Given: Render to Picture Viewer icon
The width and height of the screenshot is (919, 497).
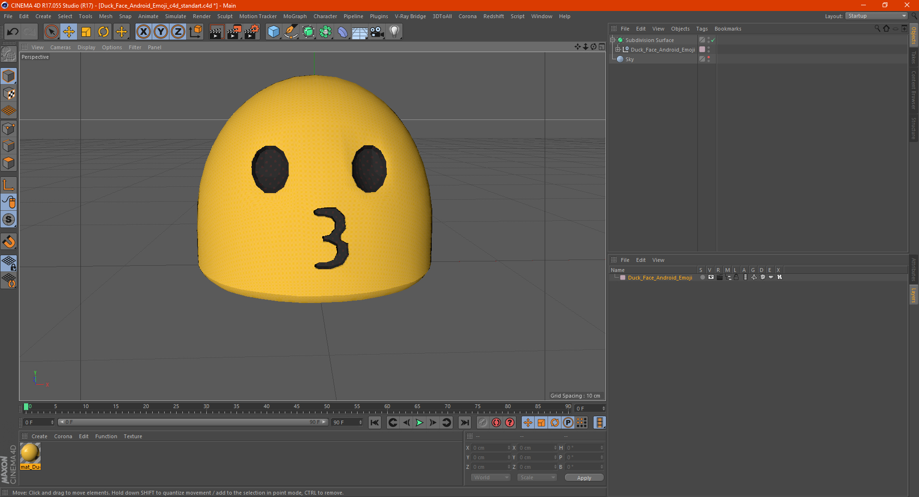Looking at the screenshot, I should point(234,32).
